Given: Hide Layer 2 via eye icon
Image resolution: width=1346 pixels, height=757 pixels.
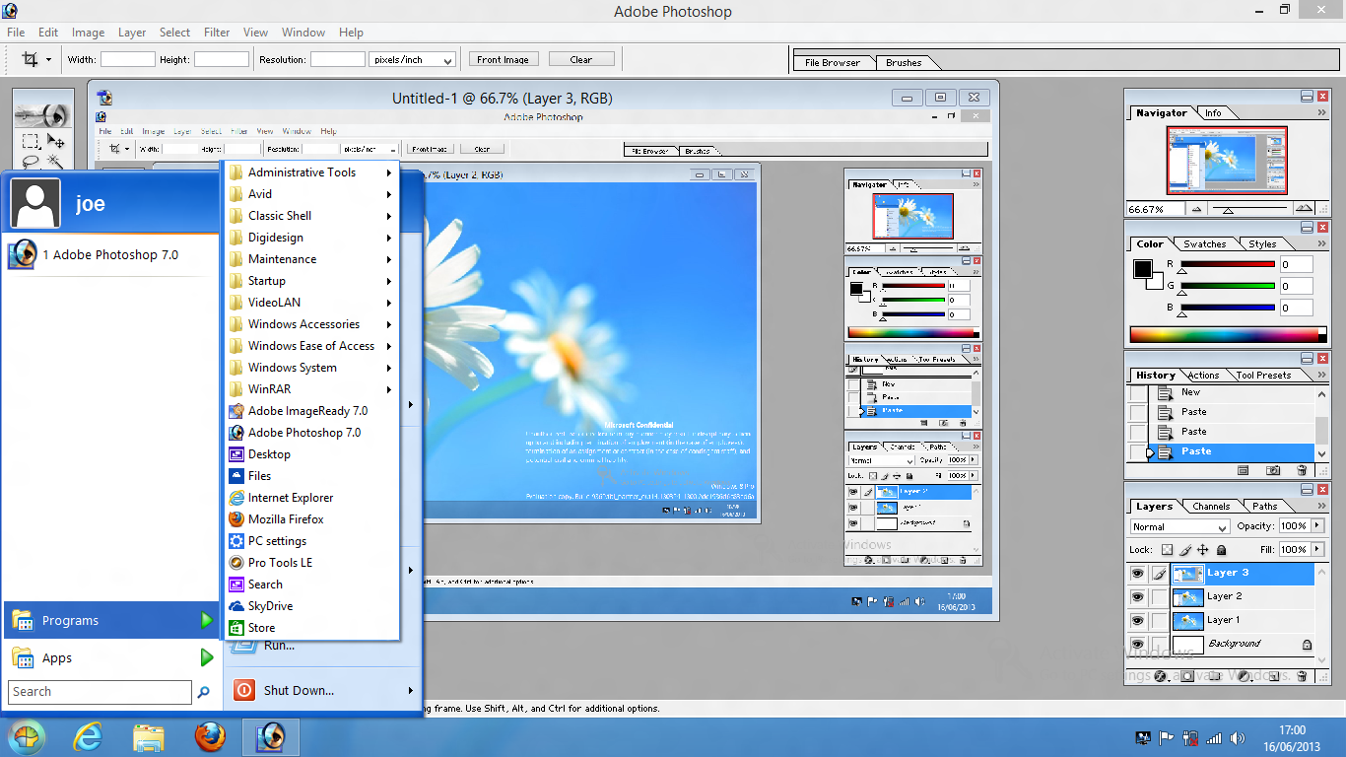Looking at the screenshot, I should (x=1137, y=596).
